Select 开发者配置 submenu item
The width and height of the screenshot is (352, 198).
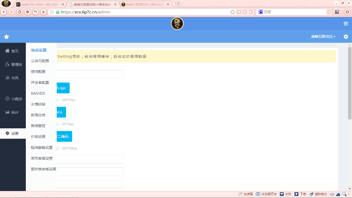click(x=40, y=83)
